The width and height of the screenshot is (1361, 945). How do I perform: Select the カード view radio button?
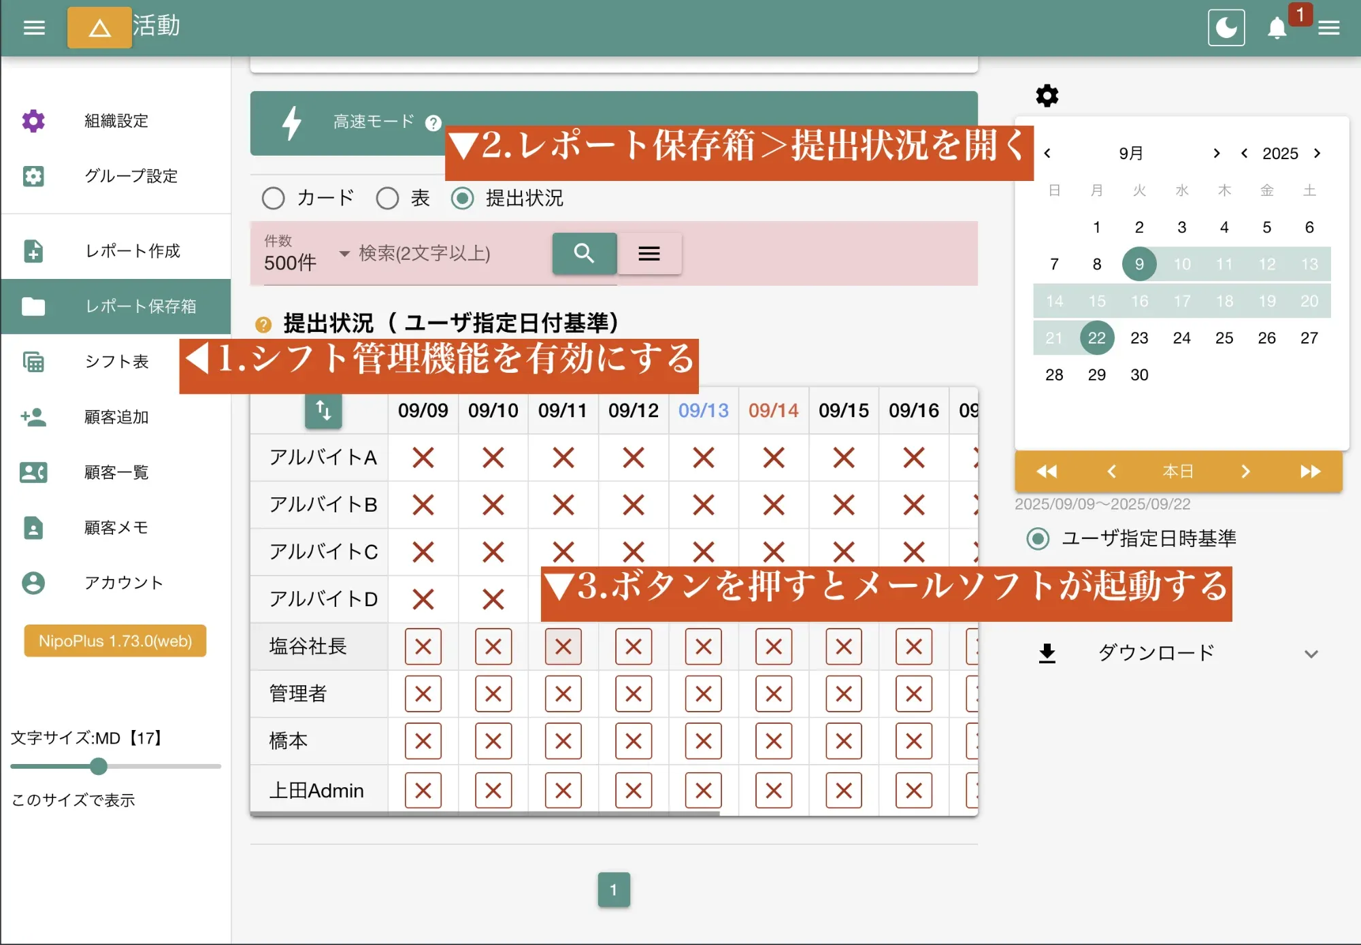pos(274,198)
